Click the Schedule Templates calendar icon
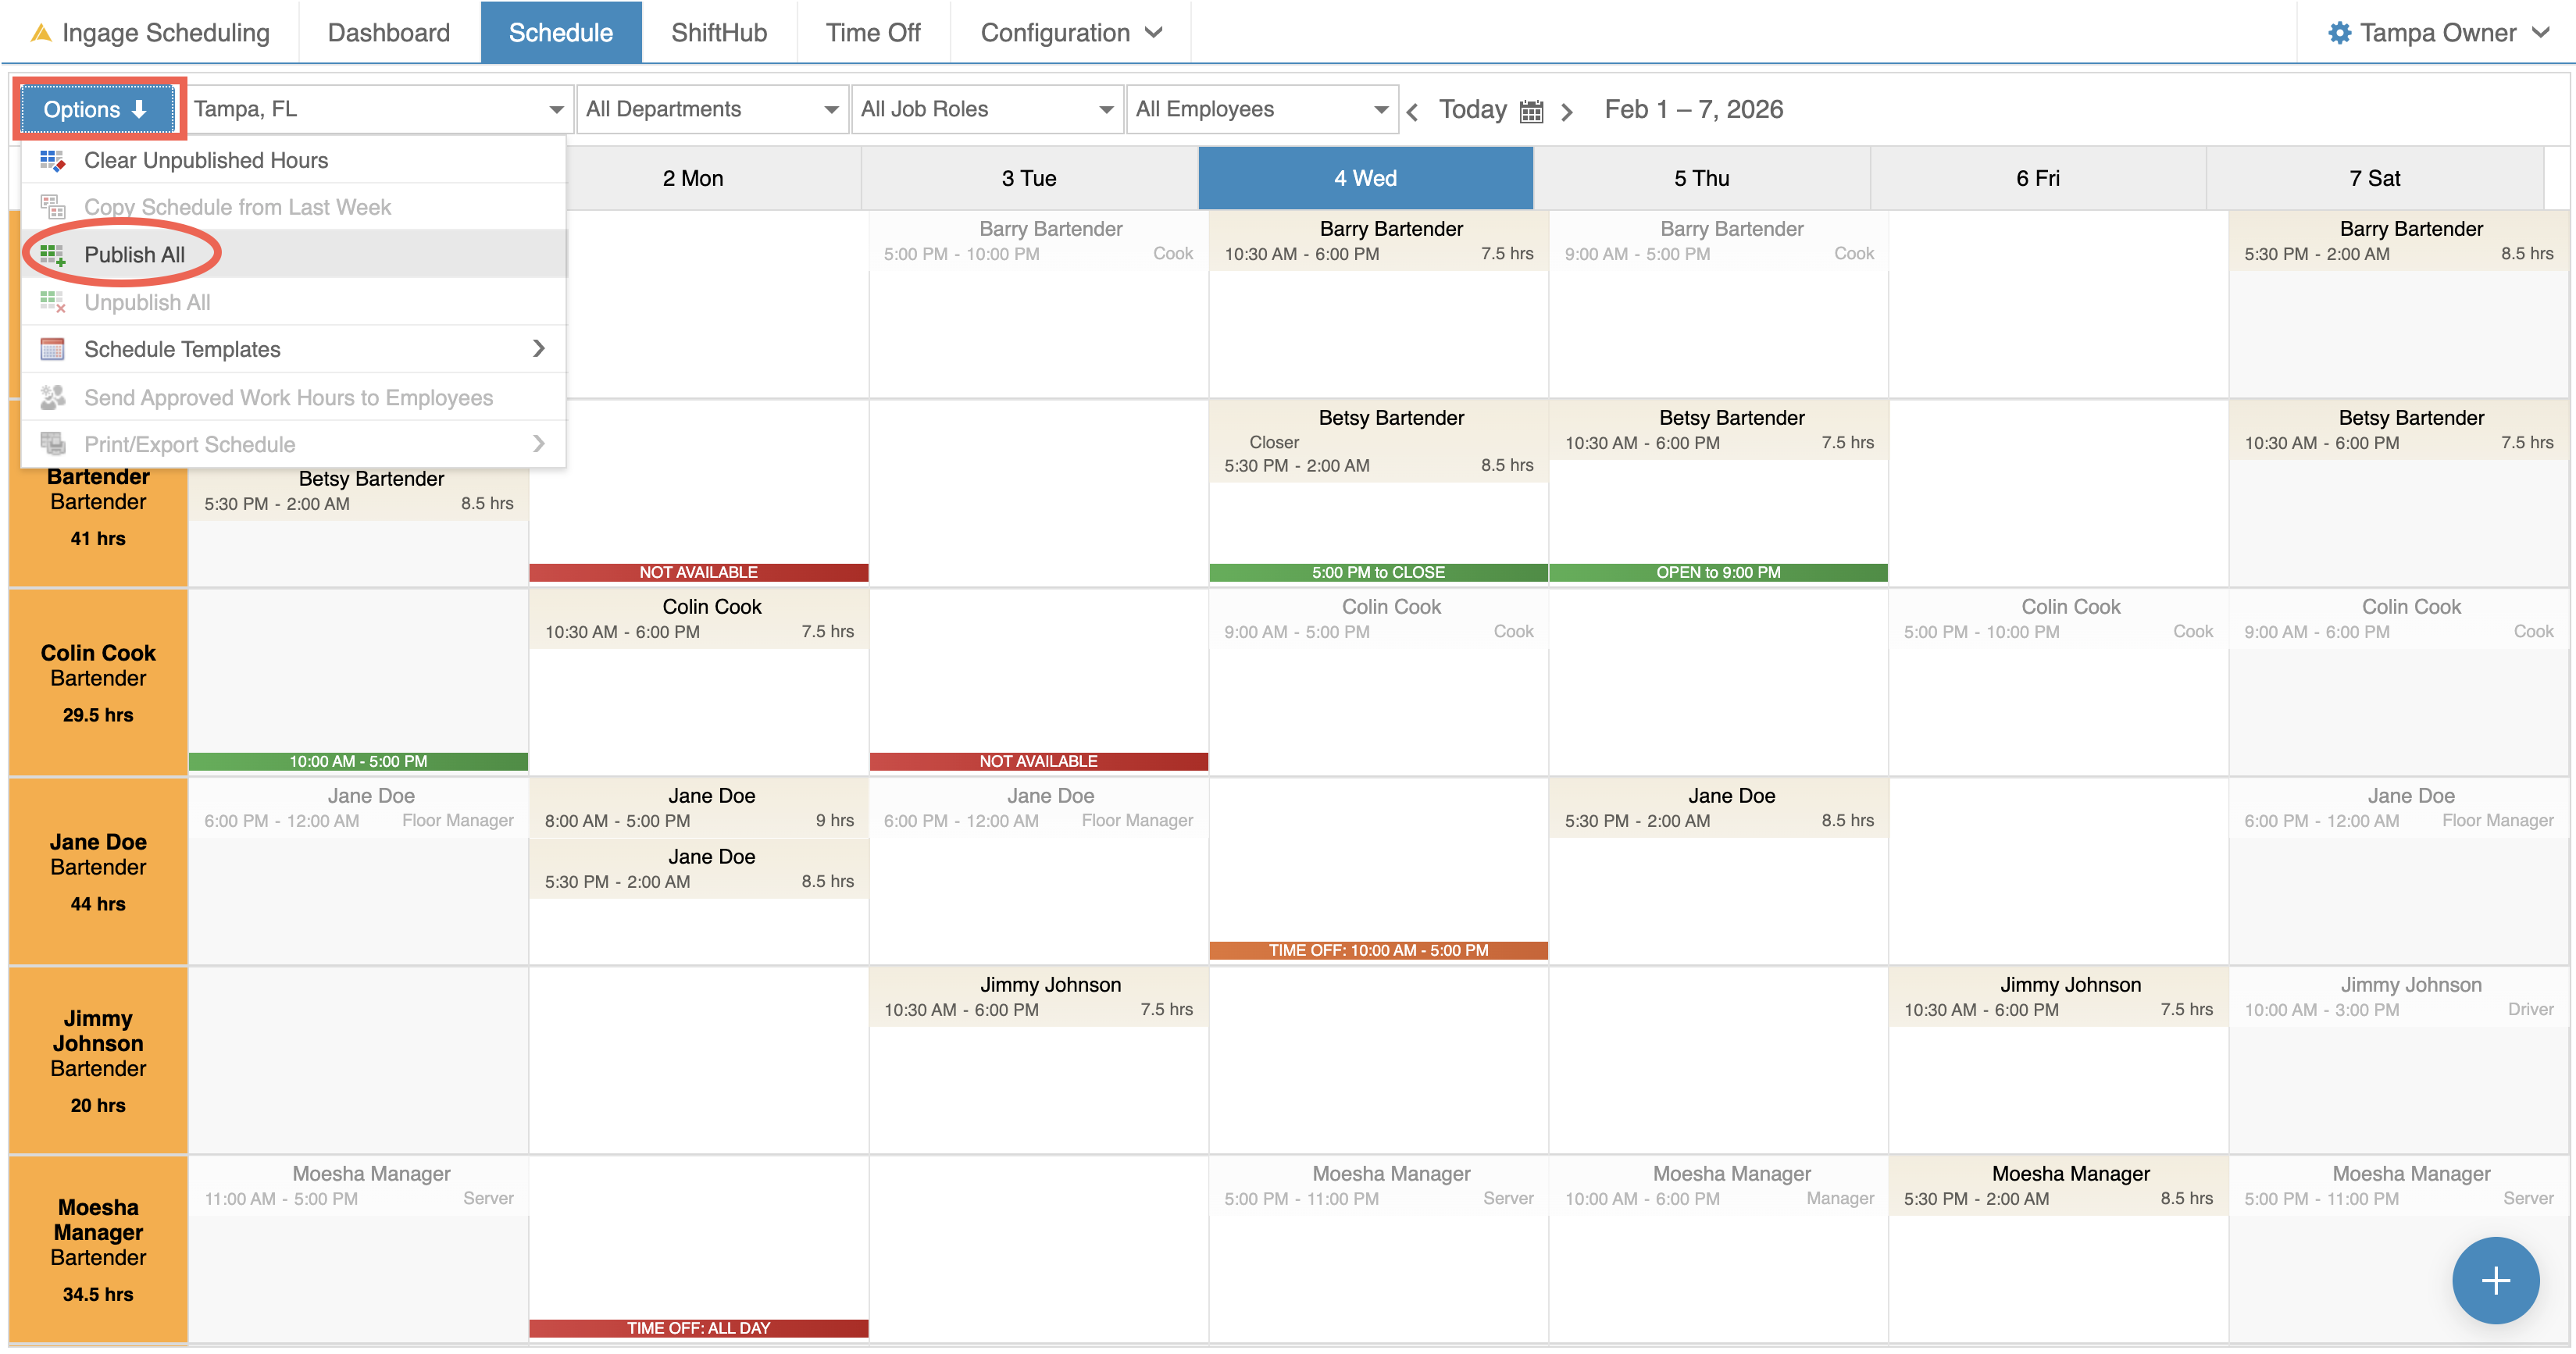 [52, 349]
